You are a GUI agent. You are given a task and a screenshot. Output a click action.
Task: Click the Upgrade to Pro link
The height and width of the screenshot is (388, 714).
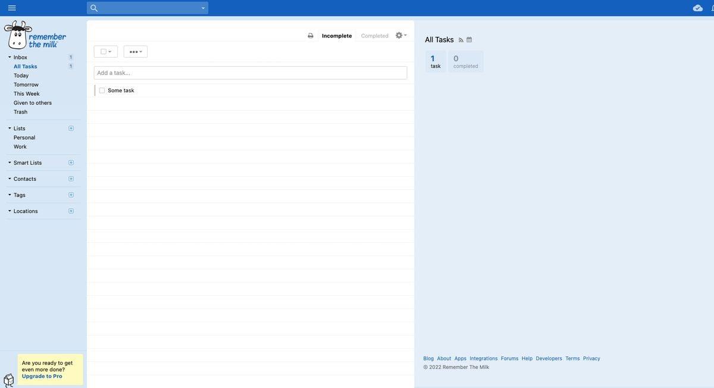point(42,376)
